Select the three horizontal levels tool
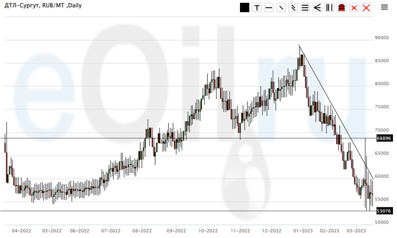Viewport: 397px width, 238px height. [x=305, y=8]
